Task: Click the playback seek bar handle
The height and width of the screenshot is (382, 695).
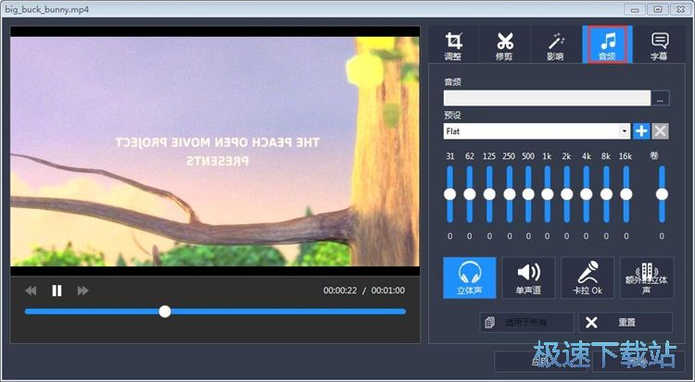Action: 165,312
